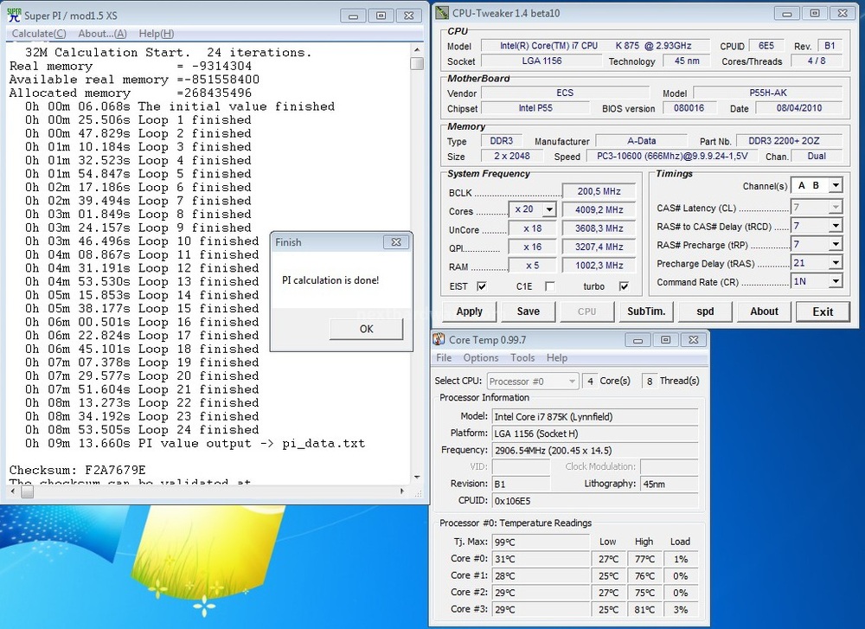
Task: Click the motherboard model P55H-AK field
Action: click(x=768, y=93)
